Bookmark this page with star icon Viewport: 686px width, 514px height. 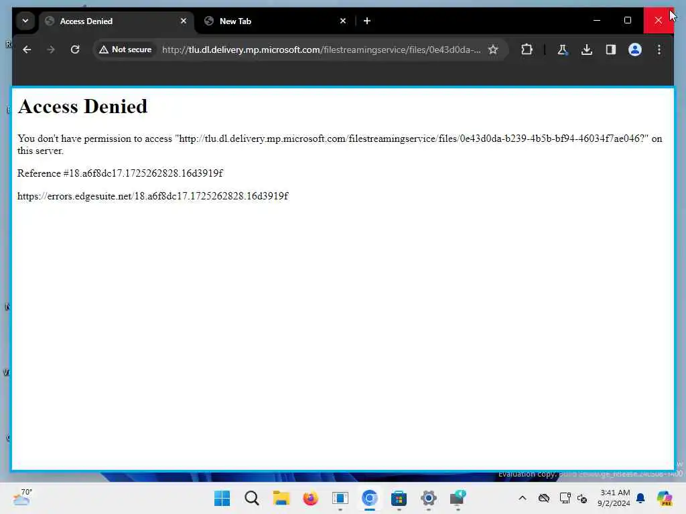tap(493, 50)
